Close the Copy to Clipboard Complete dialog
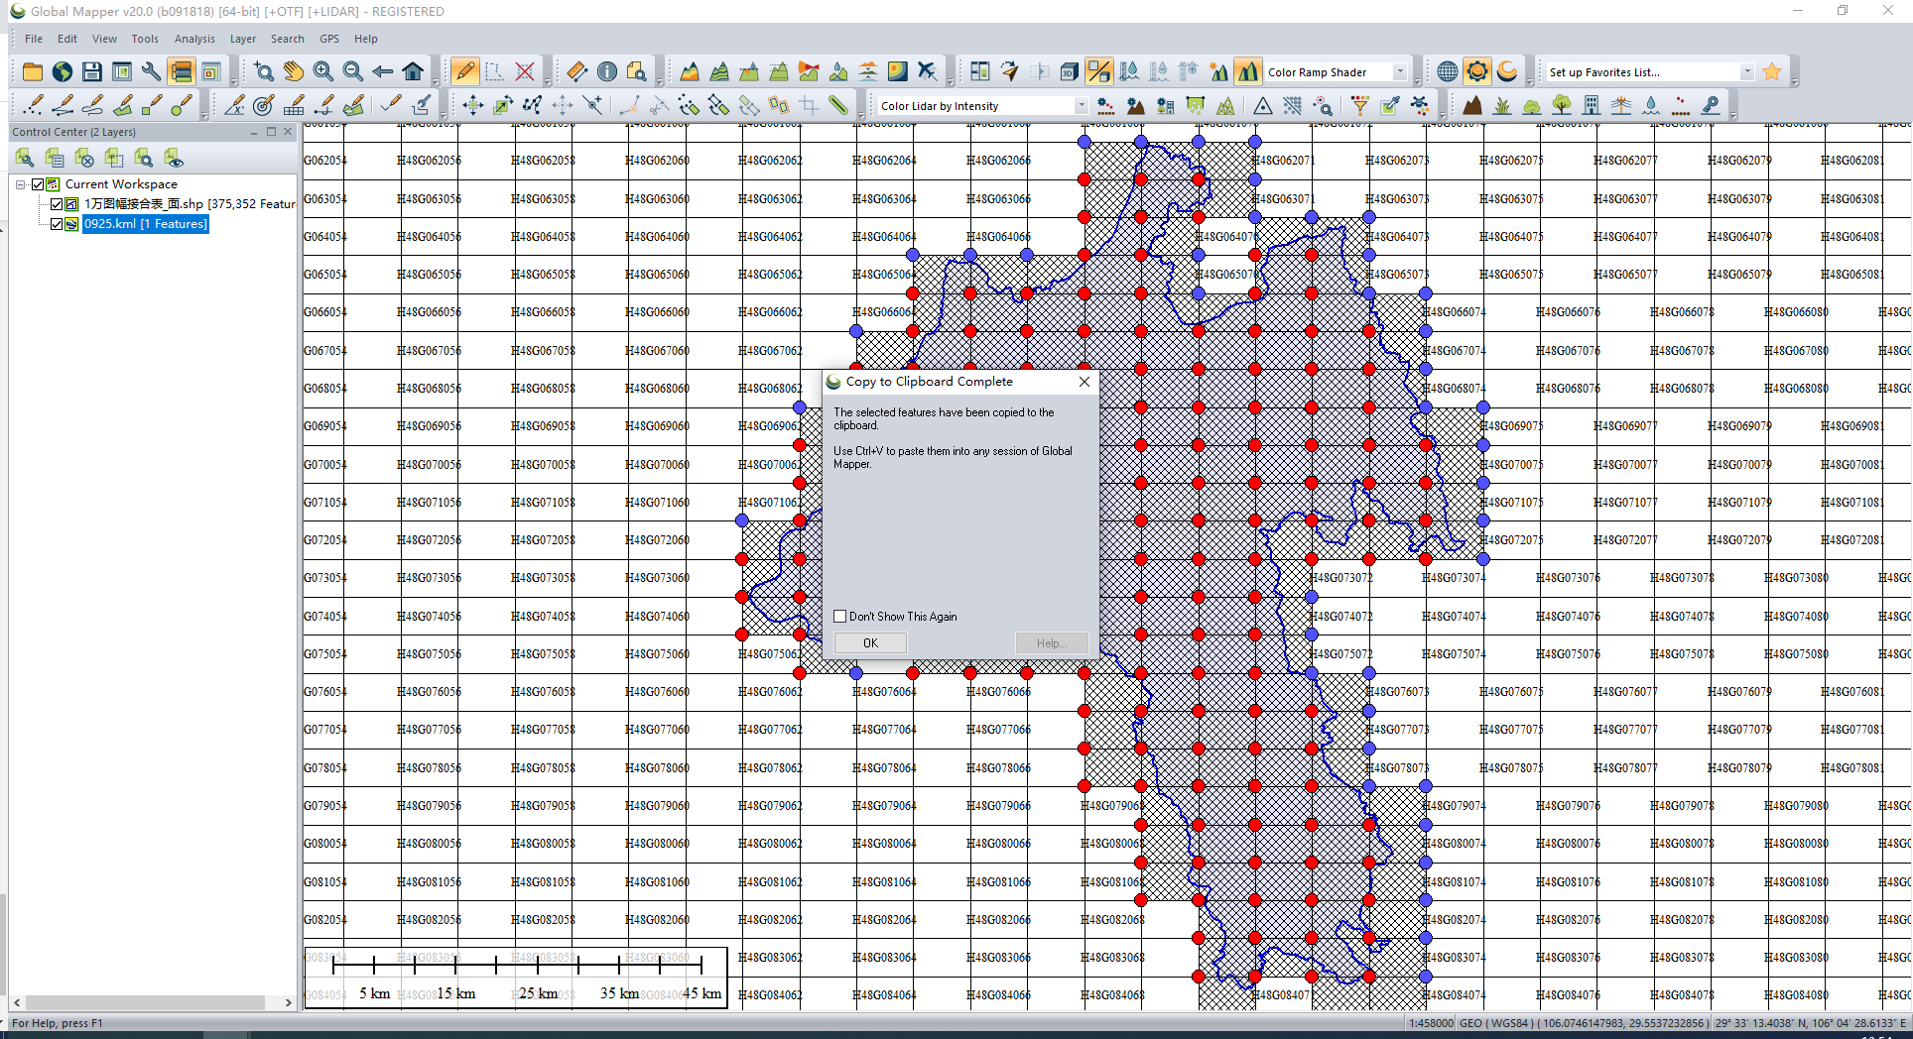 [x=1084, y=382]
